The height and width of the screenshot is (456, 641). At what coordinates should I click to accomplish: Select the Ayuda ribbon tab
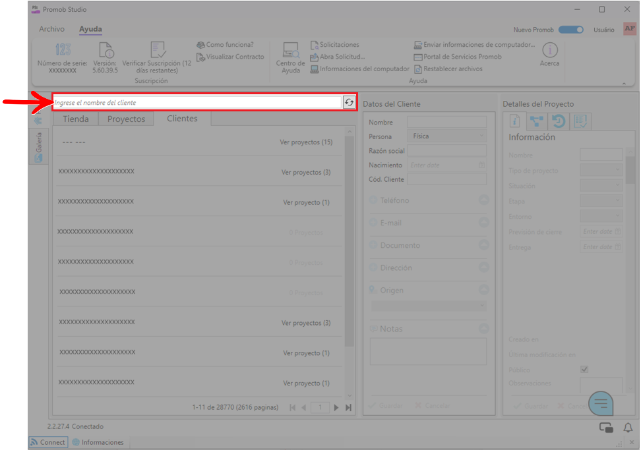tap(91, 29)
